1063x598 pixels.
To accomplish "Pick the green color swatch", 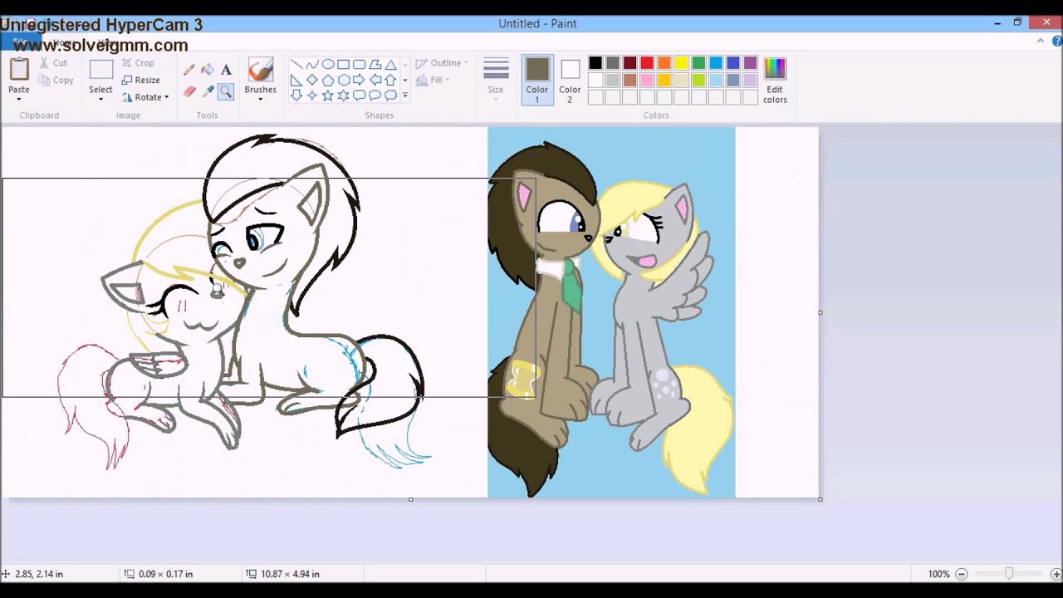I will pos(698,63).
